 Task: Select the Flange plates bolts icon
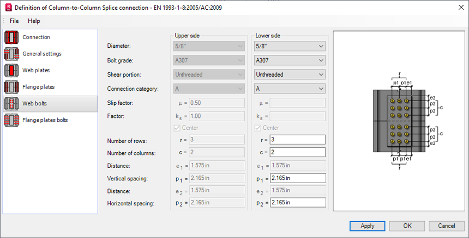tap(11, 120)
